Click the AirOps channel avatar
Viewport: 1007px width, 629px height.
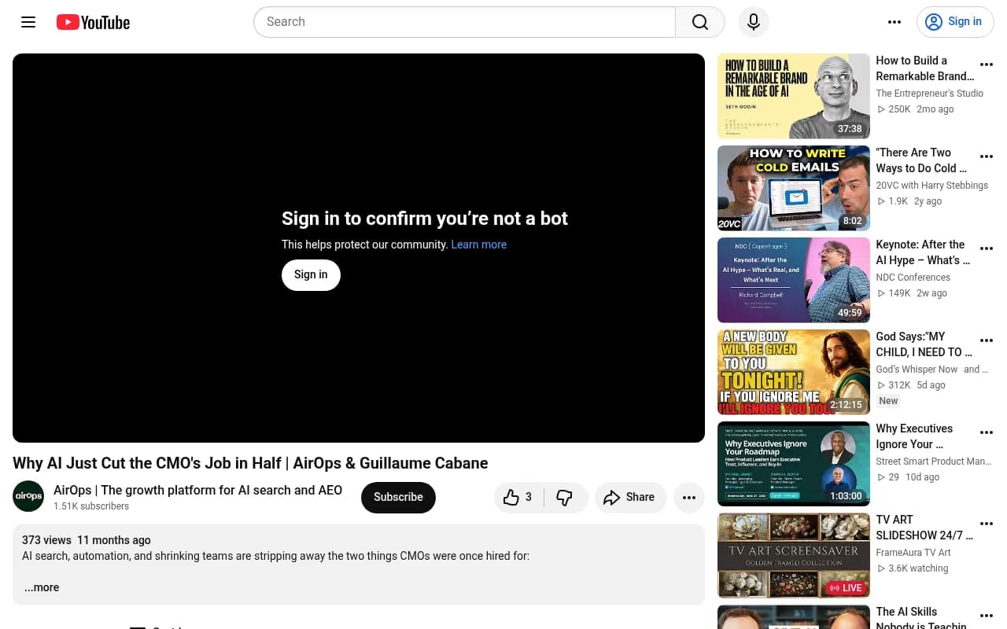[x=28, y=496]
